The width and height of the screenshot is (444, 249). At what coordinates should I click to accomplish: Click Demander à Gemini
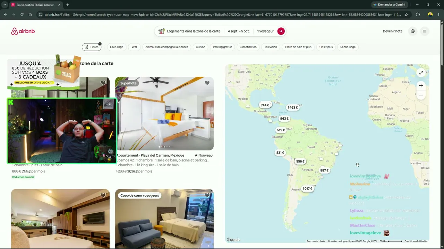(389, 4)
